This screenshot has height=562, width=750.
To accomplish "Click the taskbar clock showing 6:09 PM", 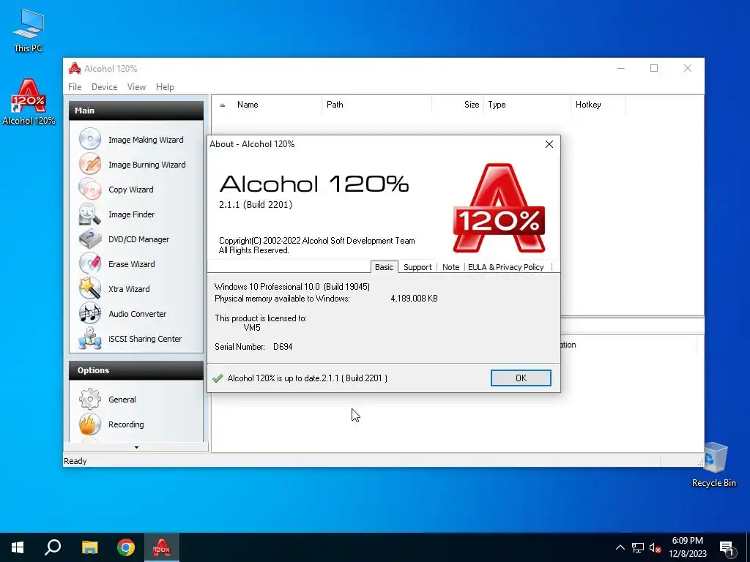I will click(x=687, y=547).
